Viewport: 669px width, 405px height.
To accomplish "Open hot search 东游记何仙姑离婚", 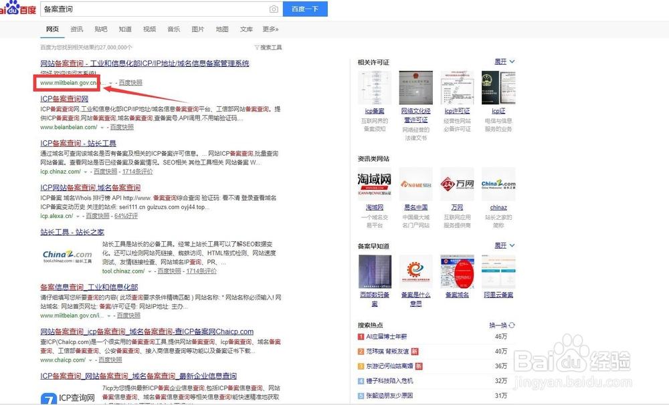I will tap(389, 366).
